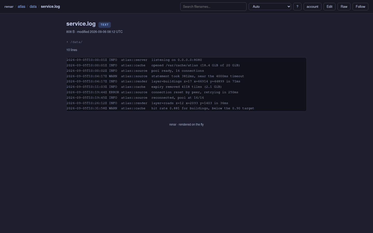View the Raw file
The width and height of the screenshot is (373, 233).
pos(344,6)
